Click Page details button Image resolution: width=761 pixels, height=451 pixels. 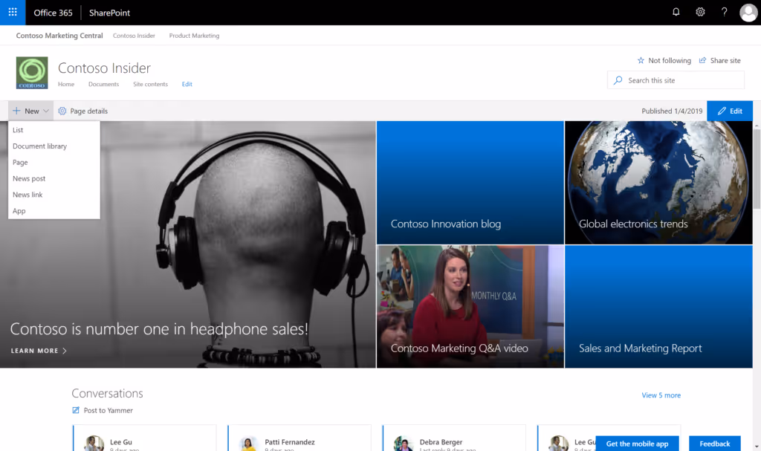tap(83, 111)
